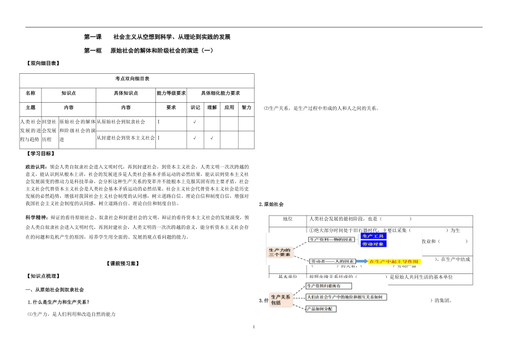508x359 pixels.
Task: Click the line starting with "⑵生产关系"
Action: 321,109
